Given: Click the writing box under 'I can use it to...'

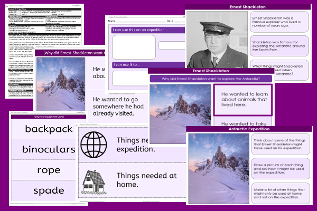Looking at the screenshot, I should pyautogui.click(x=130, y=79).
